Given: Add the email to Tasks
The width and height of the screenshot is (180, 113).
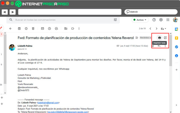Looking at the screenshot, I should pyautogui.click(x=56, y=29).
